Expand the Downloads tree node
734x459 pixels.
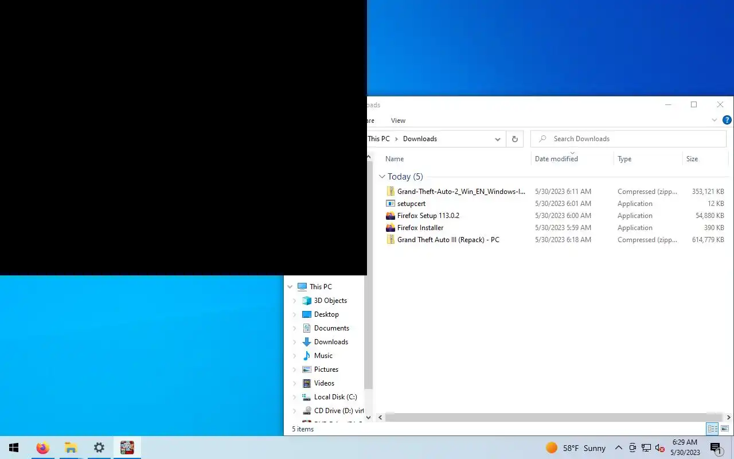click(295, 342)
